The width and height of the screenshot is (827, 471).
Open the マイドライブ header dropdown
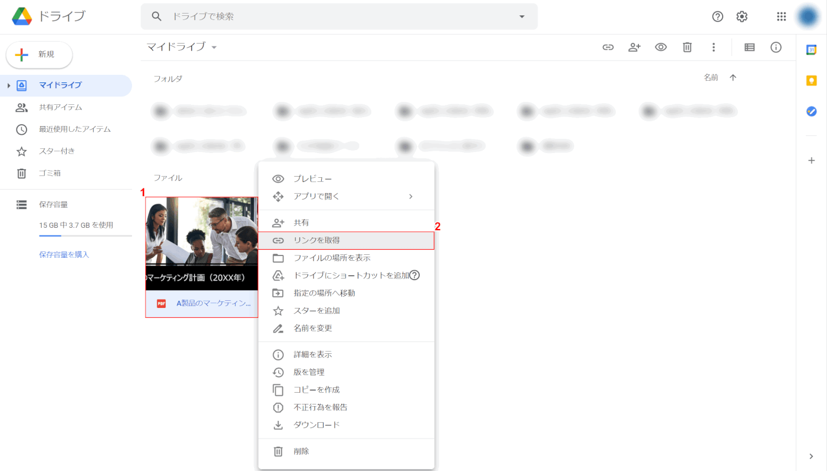(x=214, y=47)
